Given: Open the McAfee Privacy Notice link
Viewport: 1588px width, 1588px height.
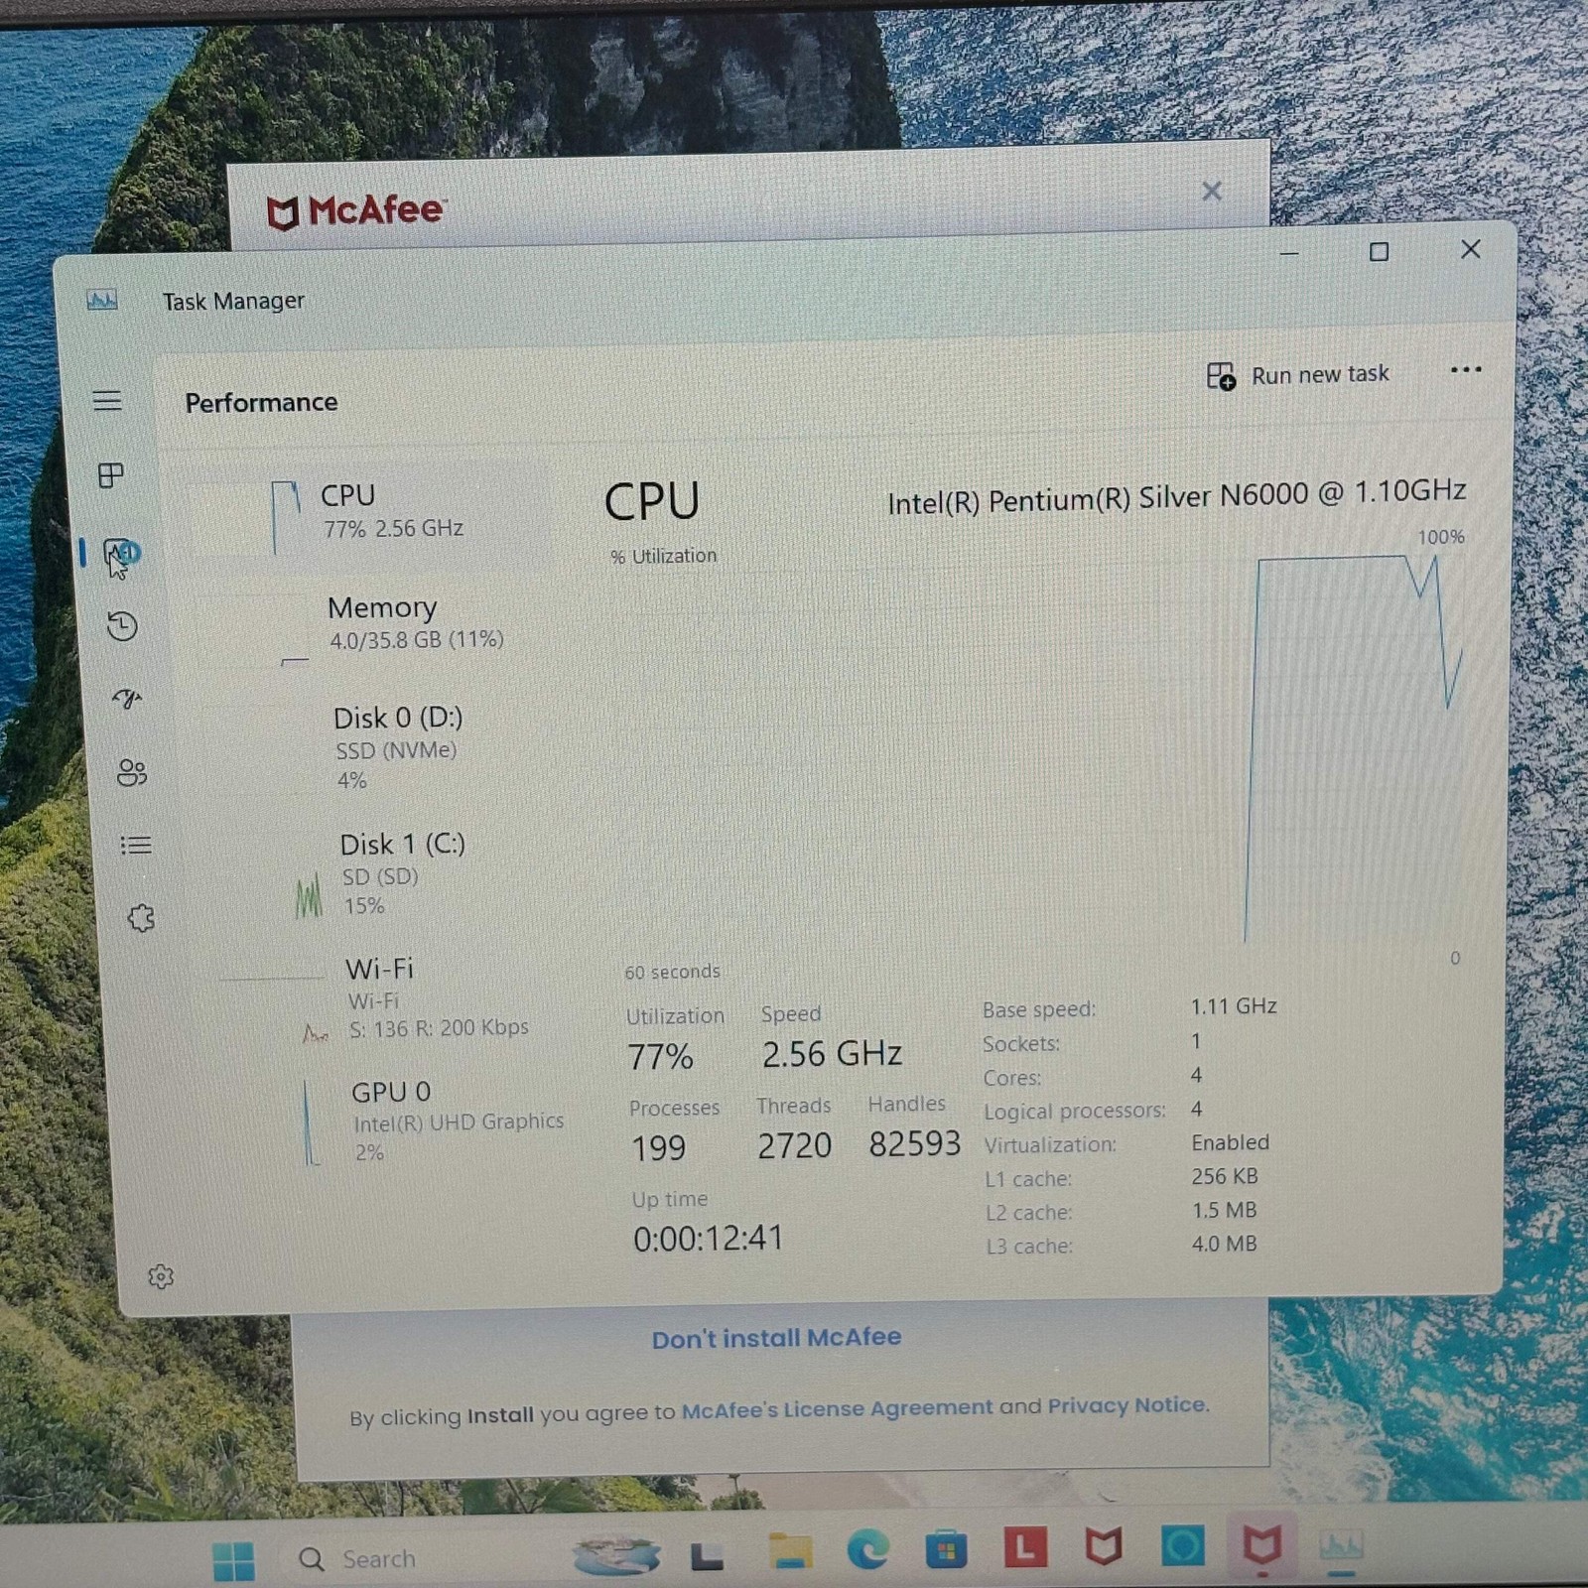Looking at the screenshot, I should (x=1127, y=1405).
